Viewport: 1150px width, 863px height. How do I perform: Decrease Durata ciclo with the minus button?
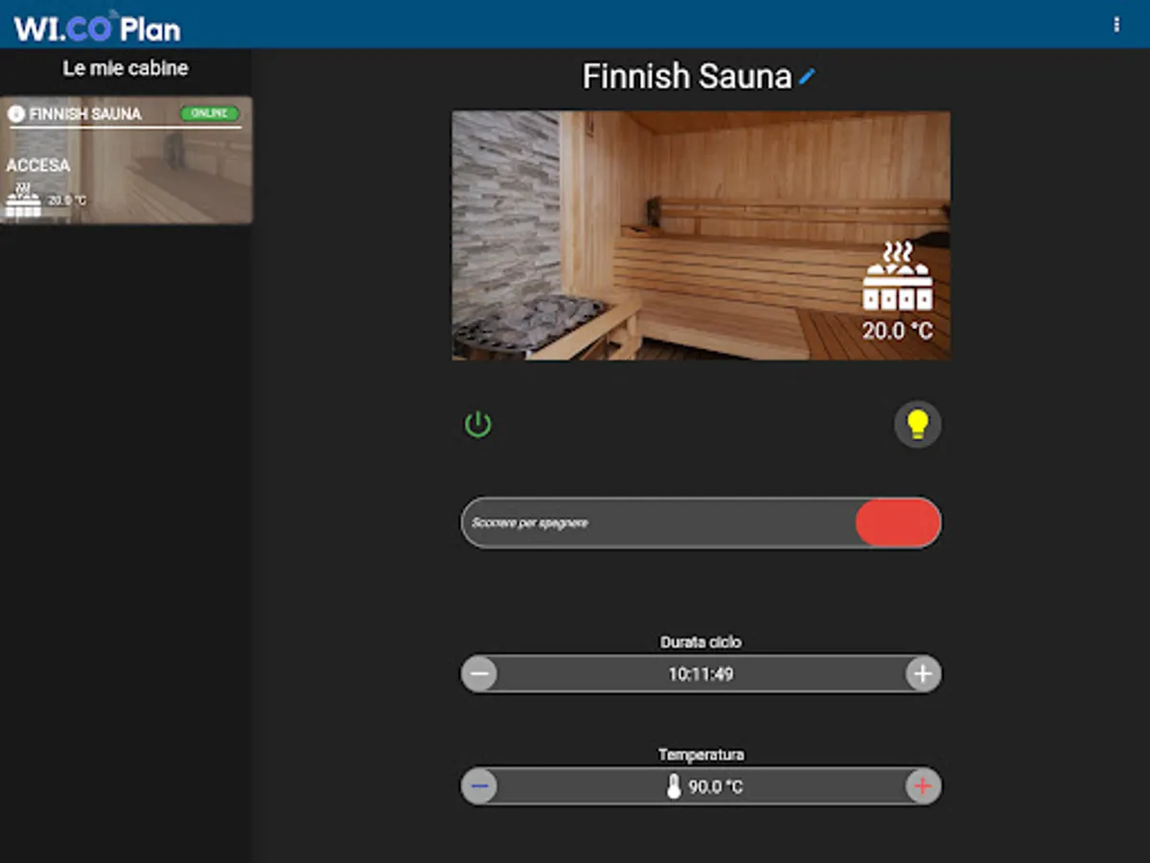click(480, 674)
